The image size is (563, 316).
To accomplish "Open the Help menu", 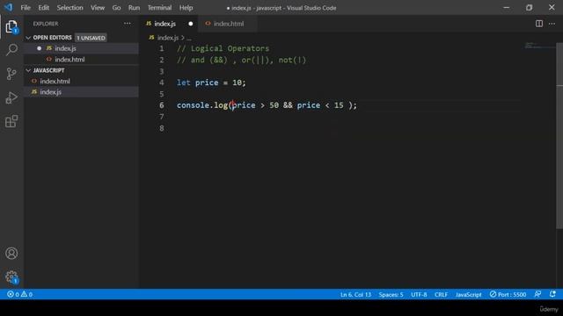I will [186, 8].
